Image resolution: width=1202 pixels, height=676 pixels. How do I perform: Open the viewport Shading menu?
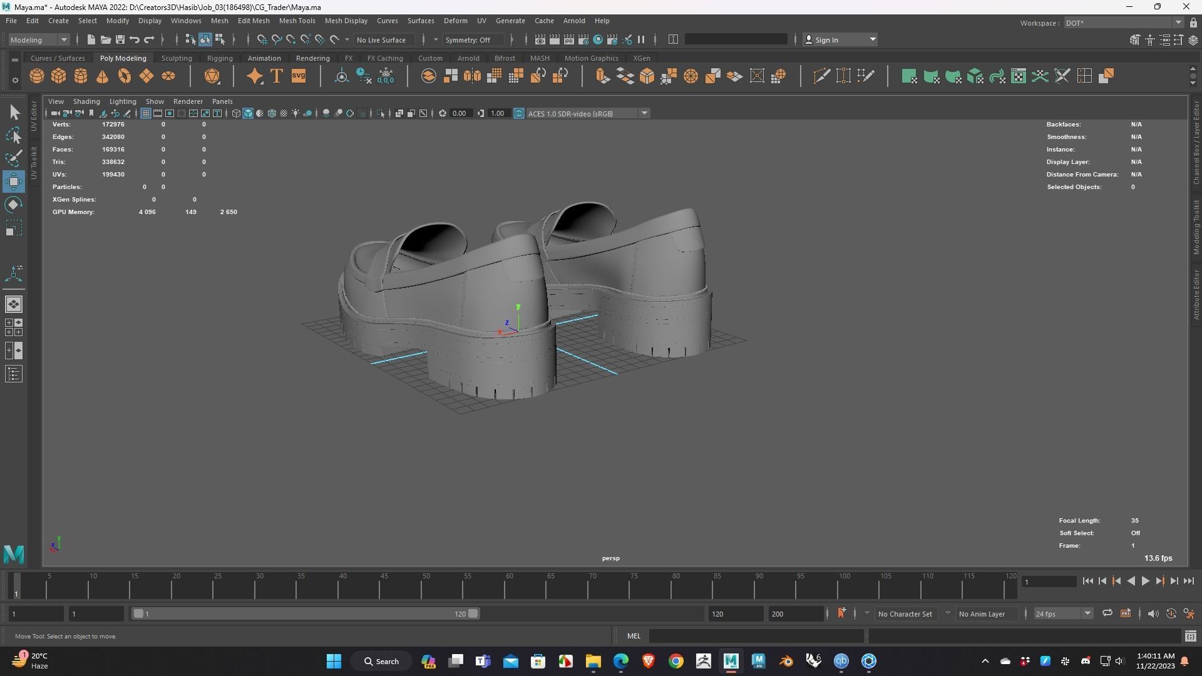coord(86,101)
